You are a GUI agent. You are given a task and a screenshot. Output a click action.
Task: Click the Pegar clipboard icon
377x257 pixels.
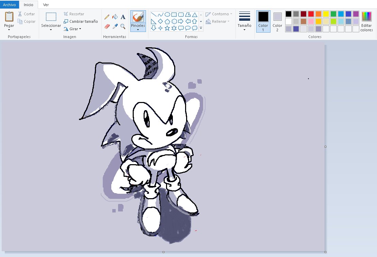click(x=9, y=17)
